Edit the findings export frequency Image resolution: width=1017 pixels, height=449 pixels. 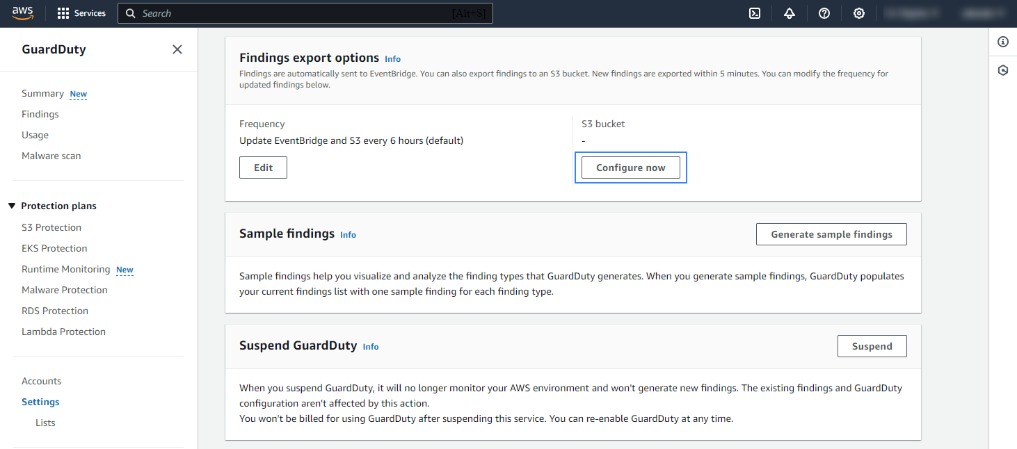point(263,168)
